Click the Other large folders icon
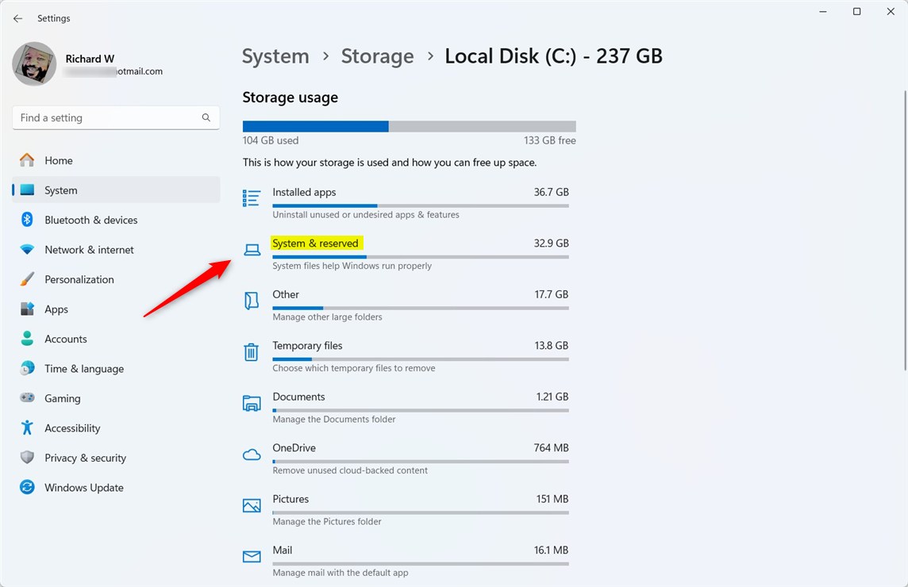908x587 pixels. pyautogui.click(x=252, y=301)
